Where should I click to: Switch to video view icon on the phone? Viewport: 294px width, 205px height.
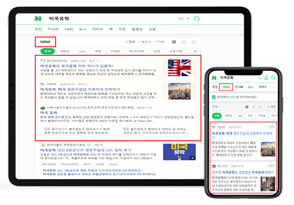coord(260,107)
